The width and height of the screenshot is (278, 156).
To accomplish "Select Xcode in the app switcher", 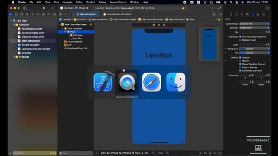I will [103, 82].
